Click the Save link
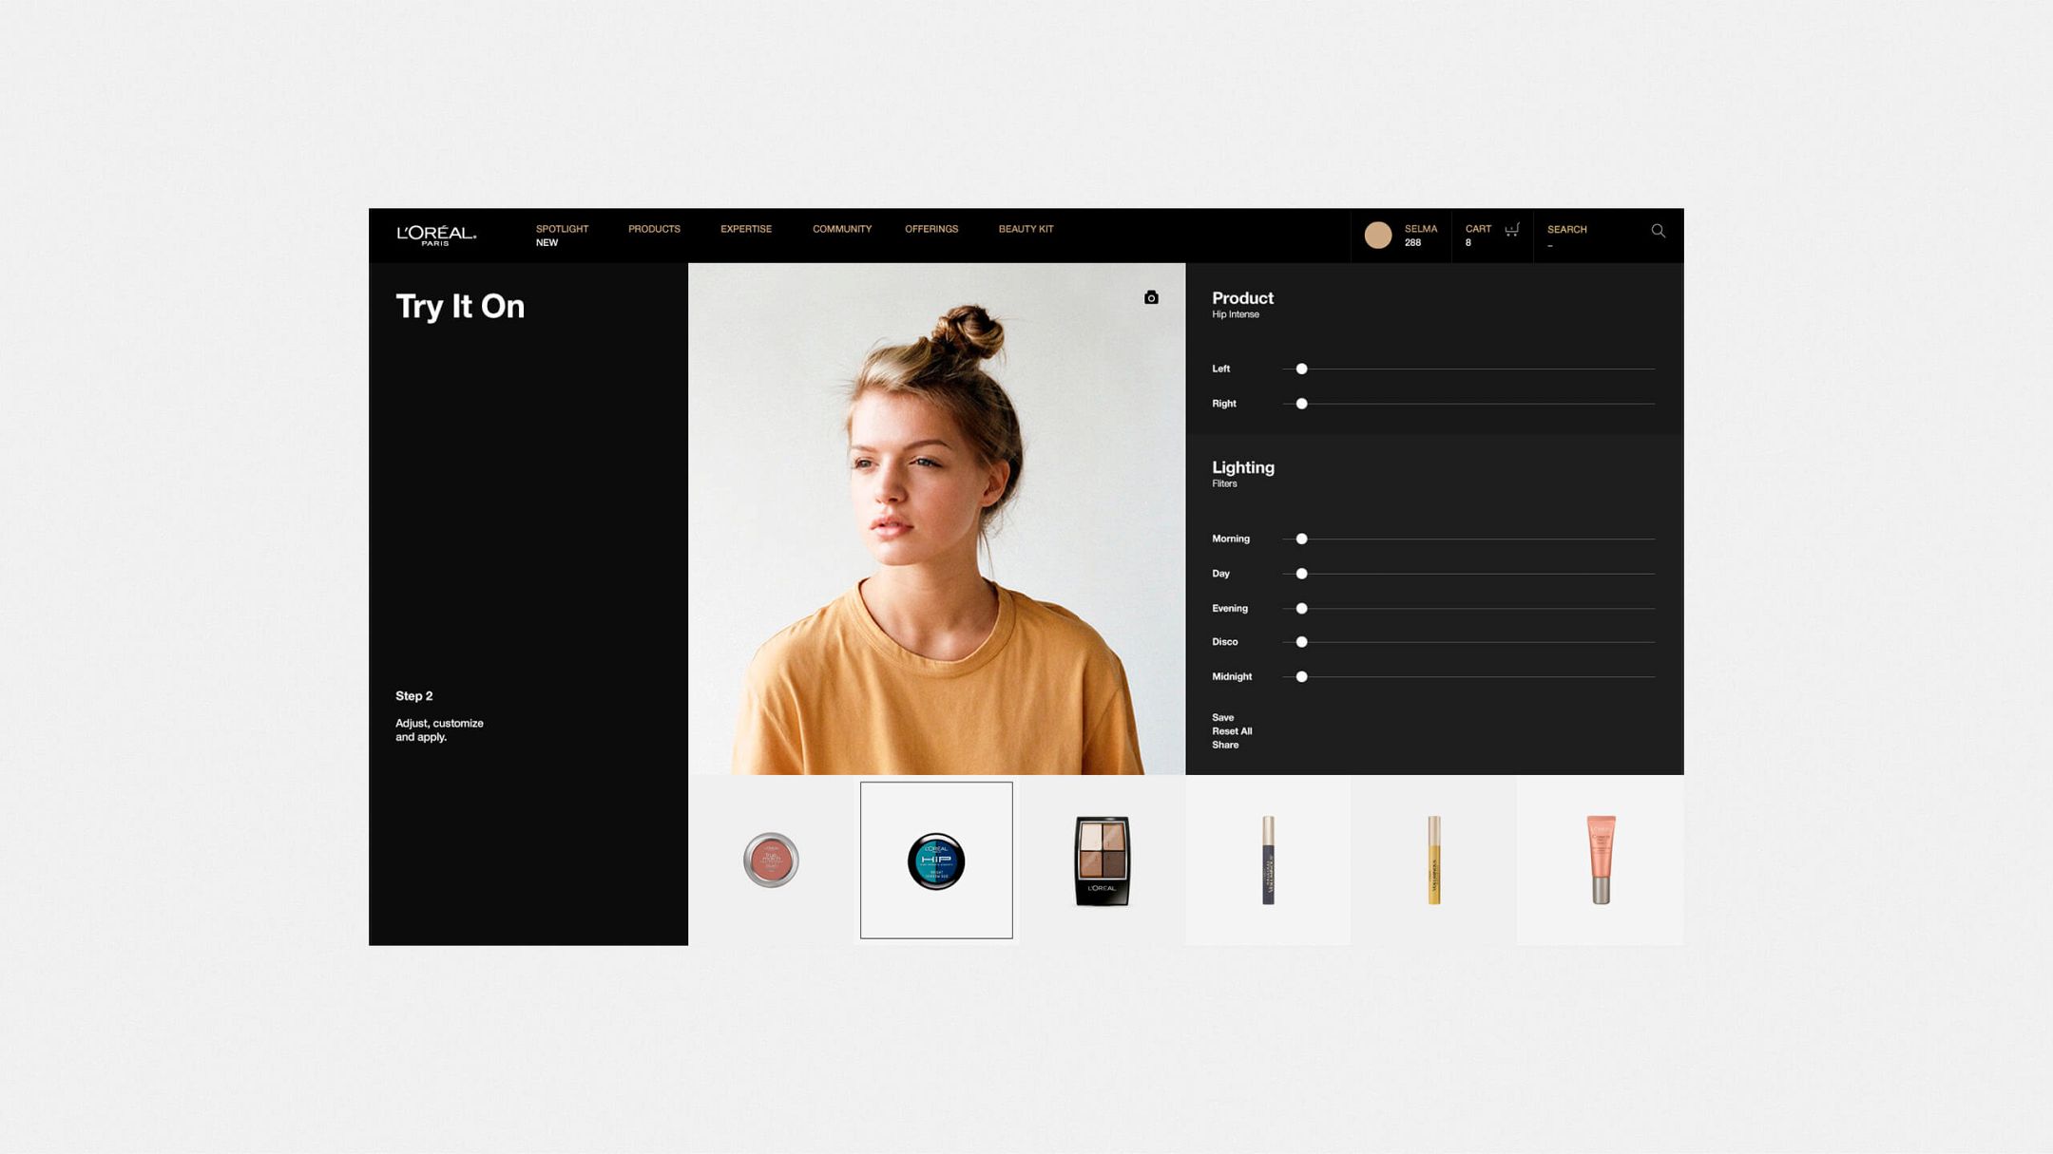 point(1222,717)
